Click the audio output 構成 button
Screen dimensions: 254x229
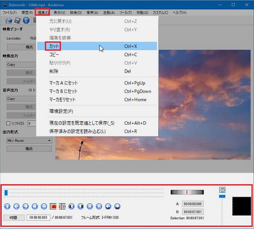tap(21, 107)
